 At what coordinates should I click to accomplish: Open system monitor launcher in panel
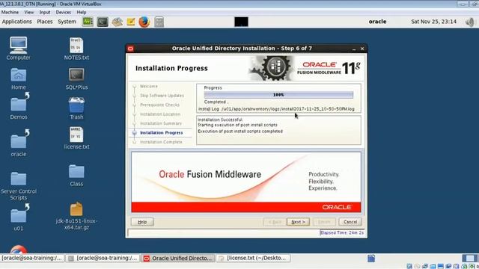[x=88, y=22]
